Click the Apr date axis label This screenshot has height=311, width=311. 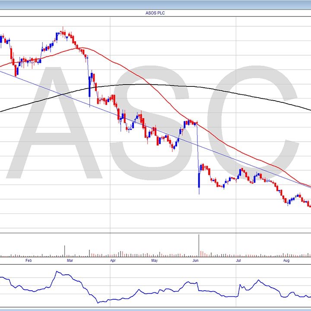coord(113,260)
